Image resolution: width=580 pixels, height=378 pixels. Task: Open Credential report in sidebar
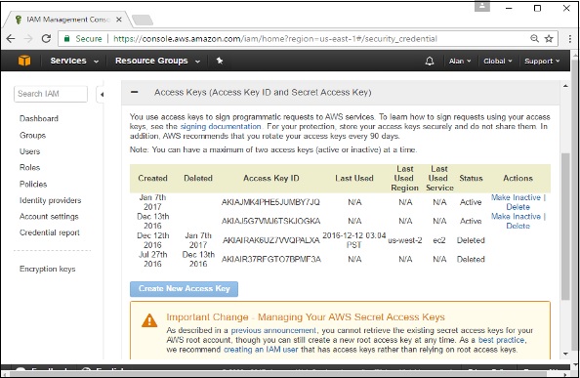[x=50, y=232]
